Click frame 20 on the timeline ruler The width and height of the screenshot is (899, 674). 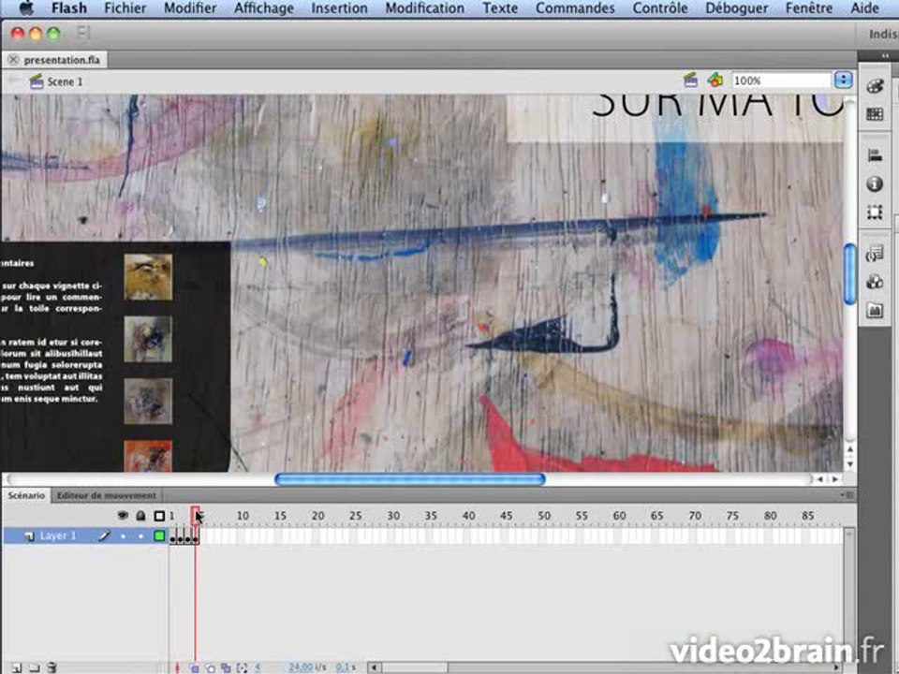tap(318, 515)
